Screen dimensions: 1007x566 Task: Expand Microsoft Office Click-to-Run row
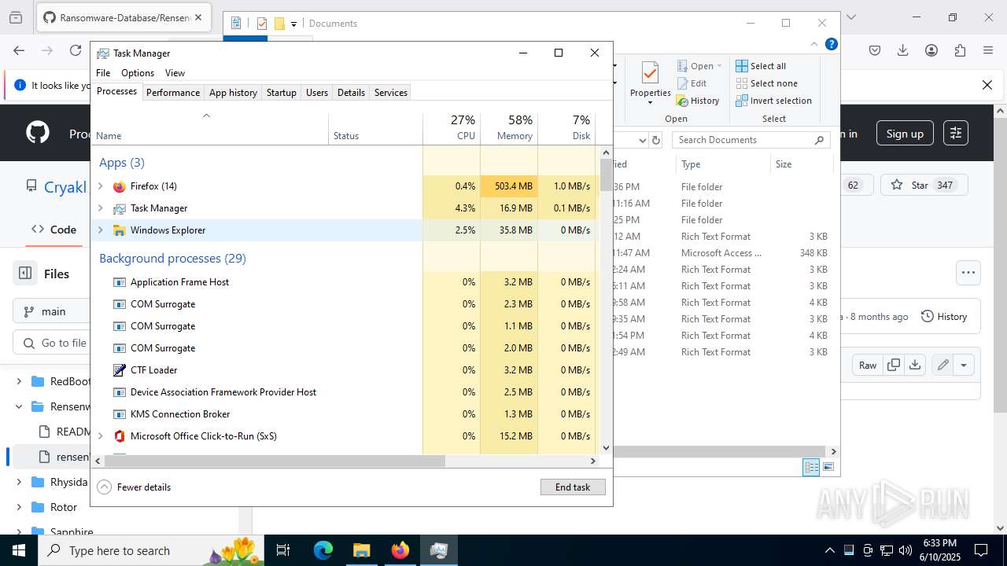[x=100, y=436]
